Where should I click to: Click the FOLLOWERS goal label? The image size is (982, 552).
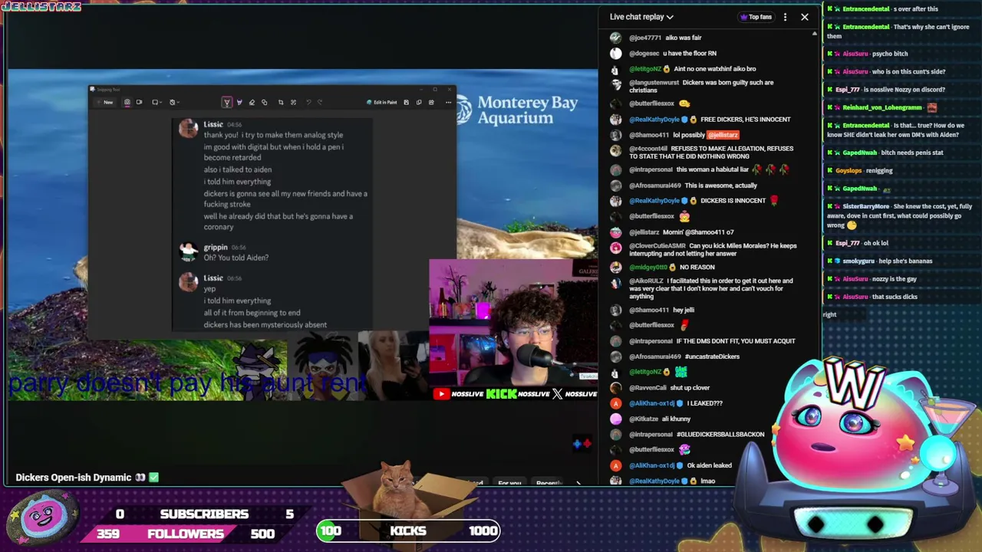[x=186, y=534]
